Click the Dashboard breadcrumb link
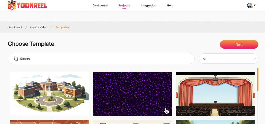 point(15,27)
